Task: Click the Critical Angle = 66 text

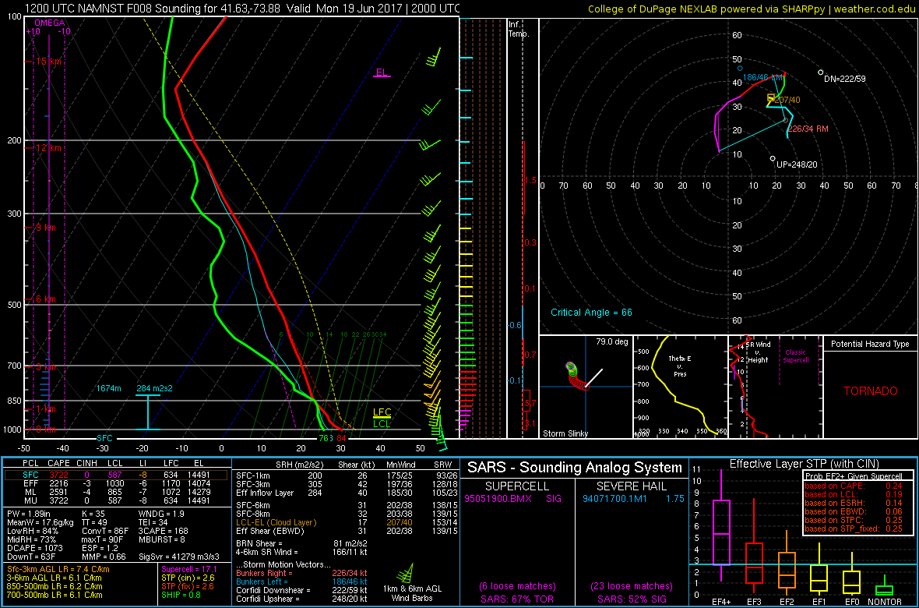Action: tap(591, 313)
